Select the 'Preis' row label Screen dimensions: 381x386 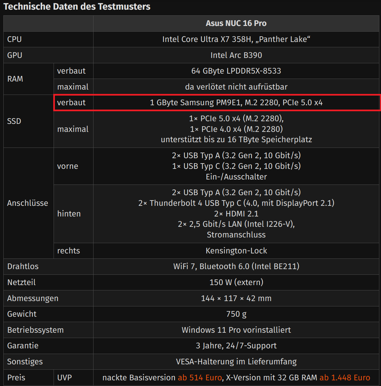[x=16, y=378]
